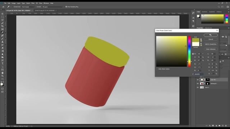Click the layer effects fx icon
Image resolution: width=230 pixels, height=129 pixels.
pos(210,126)
